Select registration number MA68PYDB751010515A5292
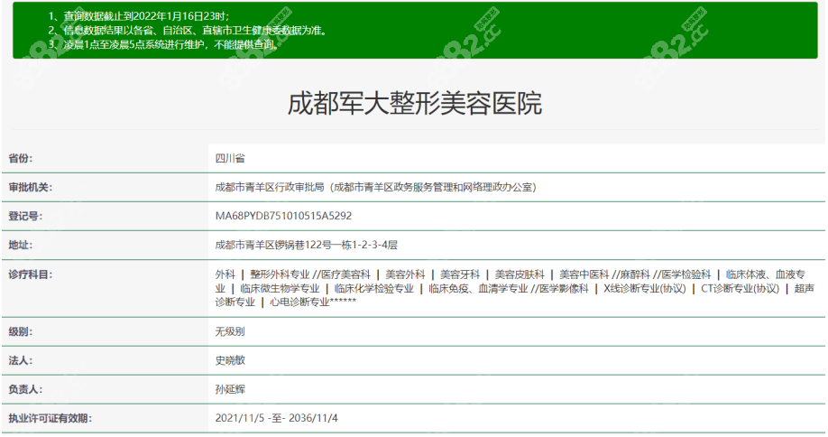Viewport: 828px width, 437px height. pos(283,216)
